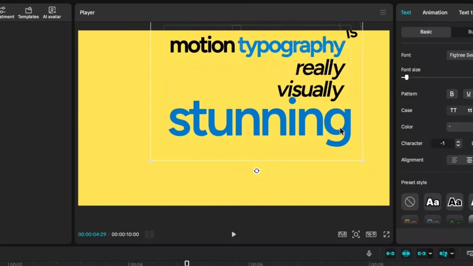Image resolution: width=473 pixels, height=266 pixels.
Task: Expand the dropdown next to the link icon
Action: tap(431, 253)
